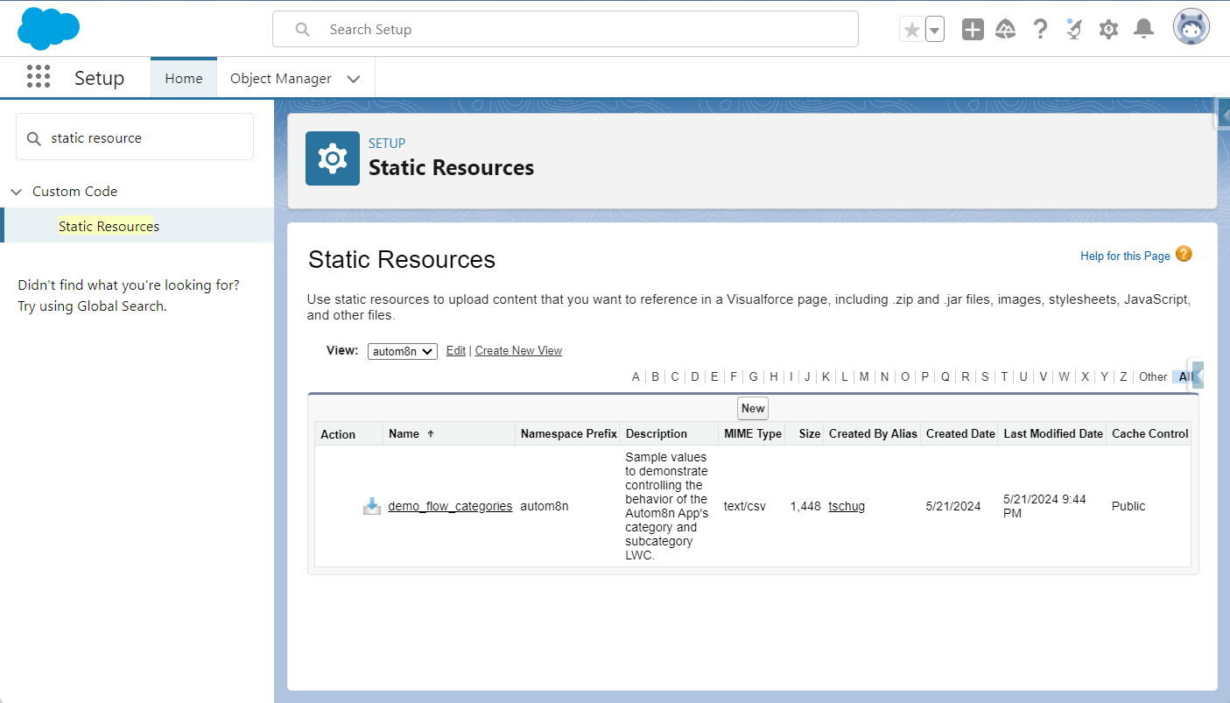
Task: Open the demo_flow_categories resource link
Action: point(450,506)
